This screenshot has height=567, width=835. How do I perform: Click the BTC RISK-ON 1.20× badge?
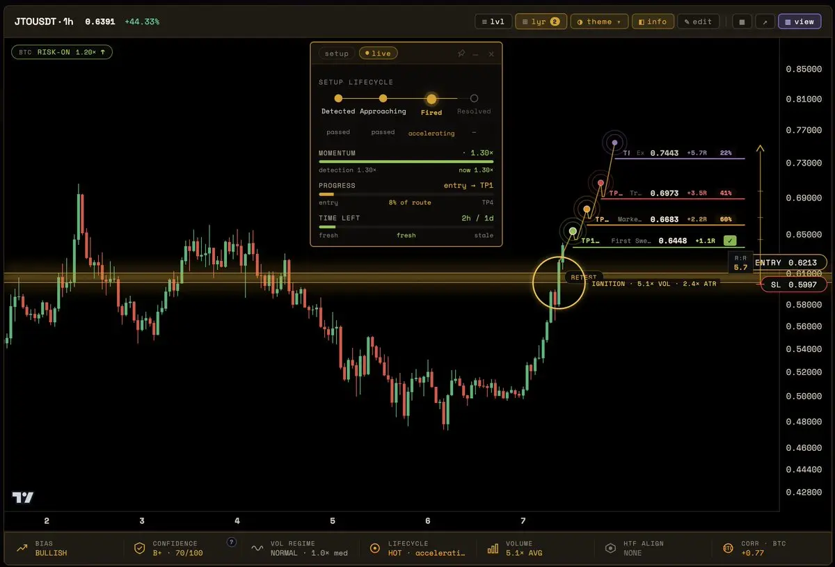[62, 52]
